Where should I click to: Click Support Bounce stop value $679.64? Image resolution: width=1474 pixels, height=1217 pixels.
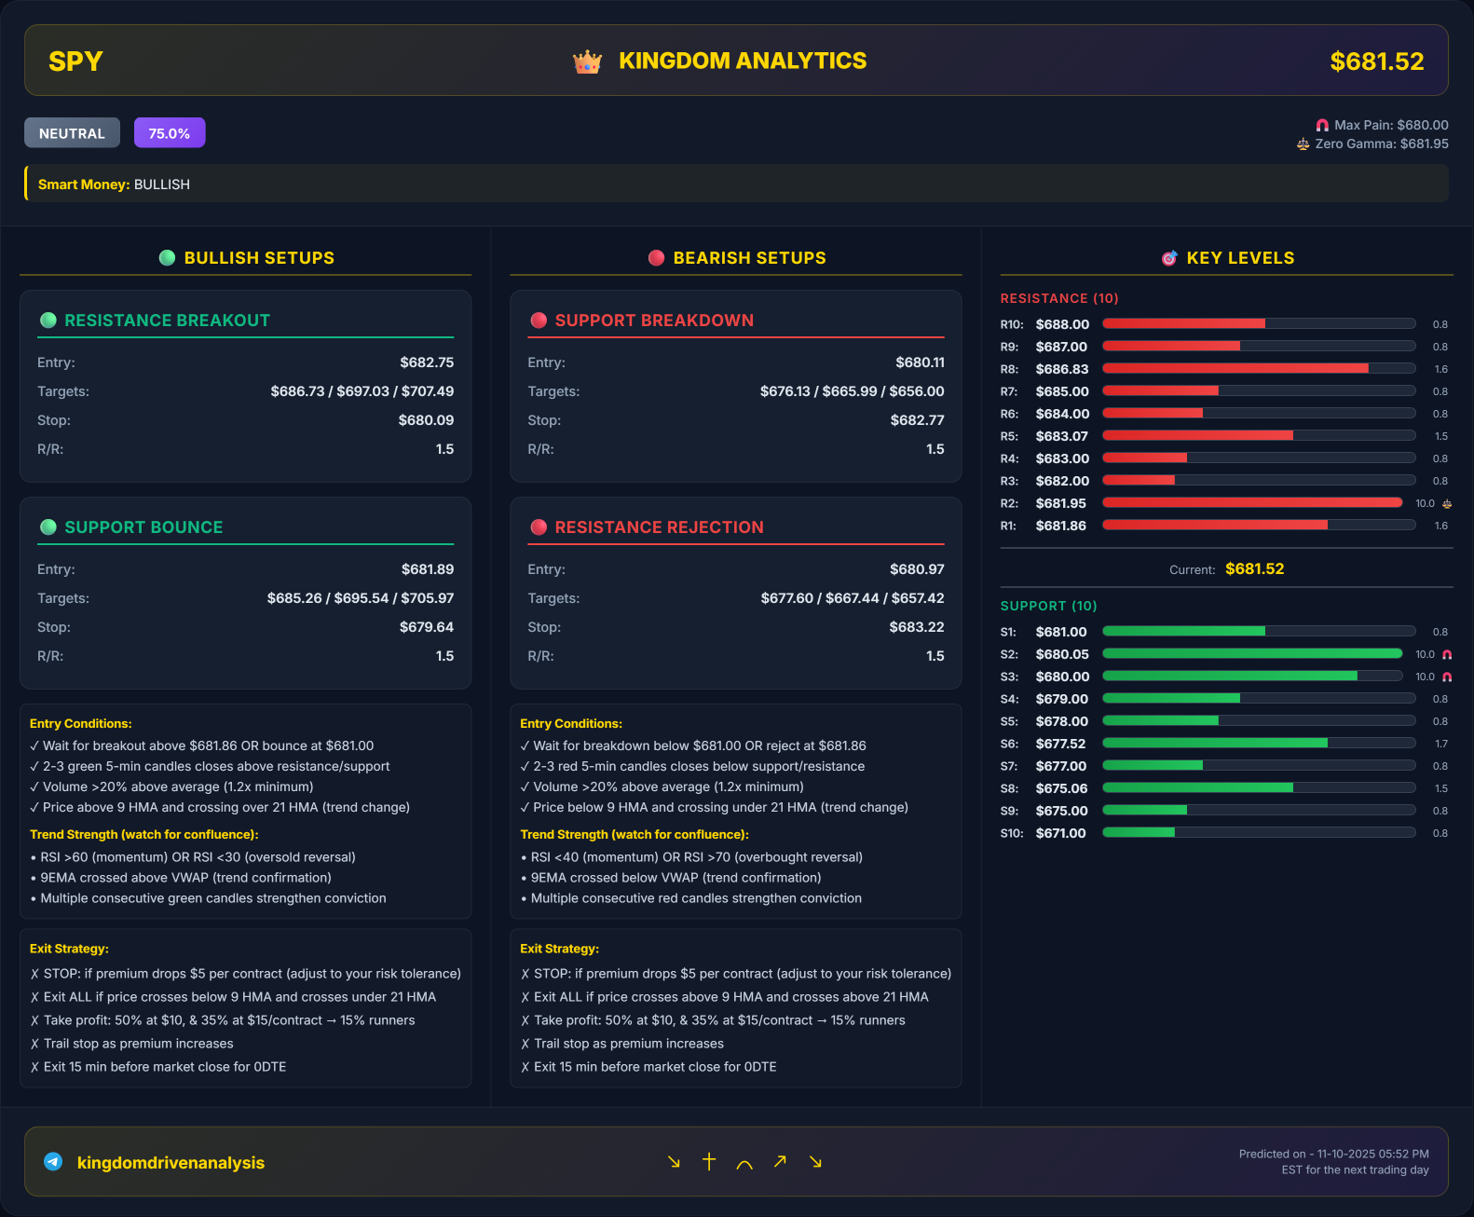click(x=427, y=627)
